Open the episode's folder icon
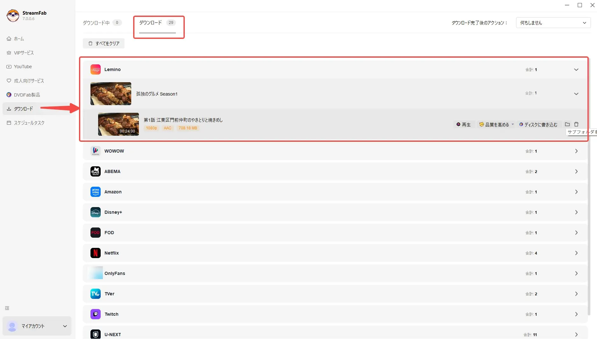This screenshot has width=597, height=339. pyautogui.click(x=567, y=124)
